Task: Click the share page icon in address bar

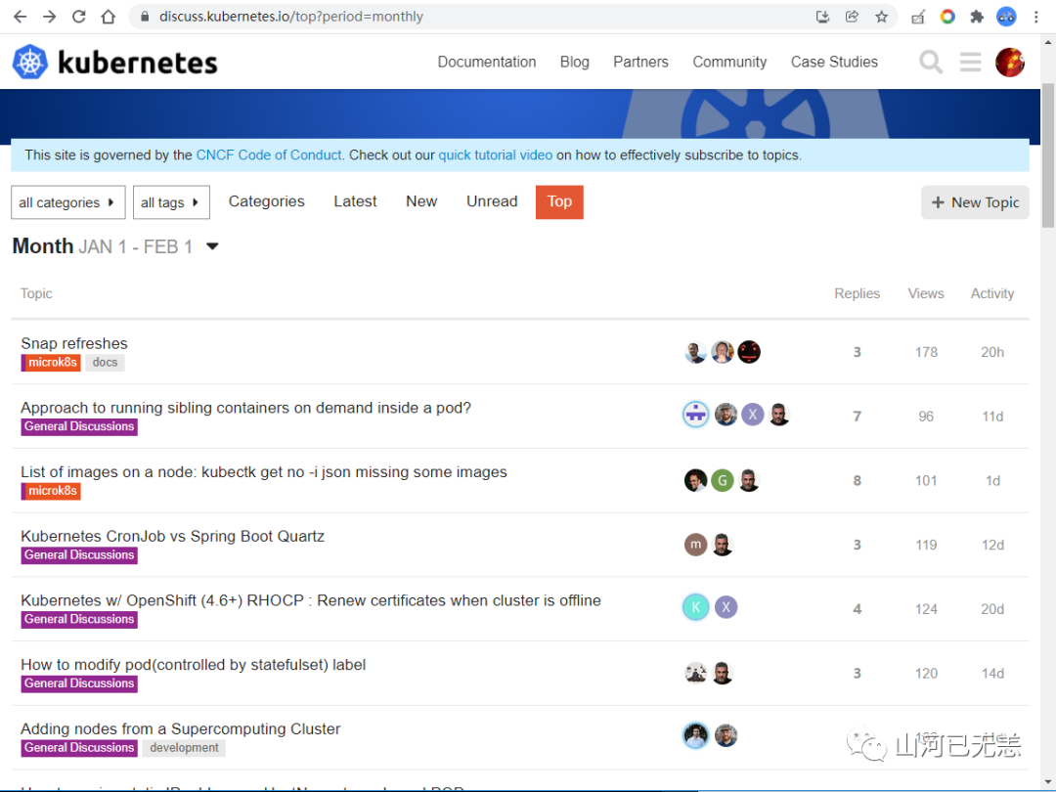Action: [852, 17]
